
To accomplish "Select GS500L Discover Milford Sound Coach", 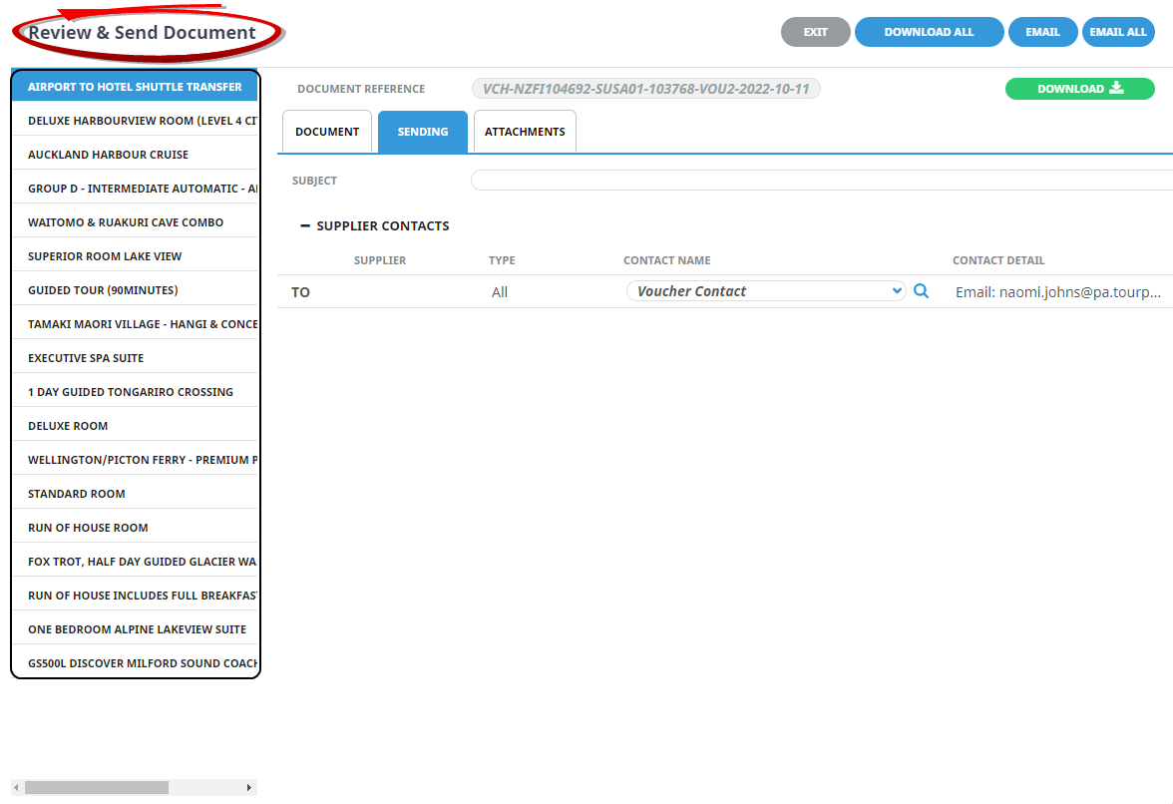I will click(x=135, y=663).
